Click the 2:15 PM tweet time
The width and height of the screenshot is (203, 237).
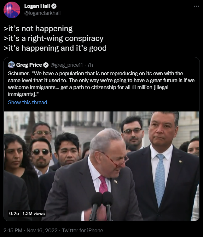(x=13, y=230)
